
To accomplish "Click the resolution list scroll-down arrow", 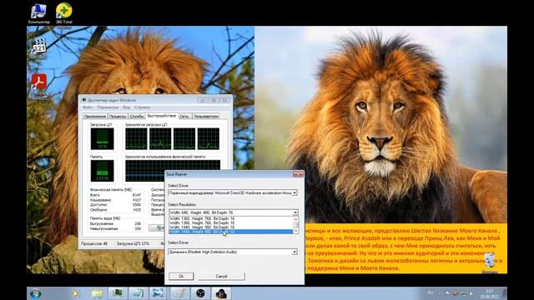I will (295, 232).
